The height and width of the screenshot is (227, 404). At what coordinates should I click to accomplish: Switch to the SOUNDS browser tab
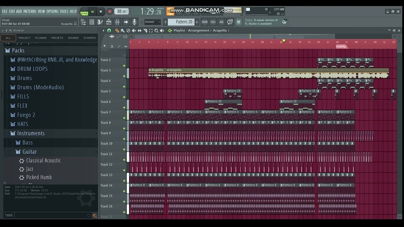[x=73, y=38]
